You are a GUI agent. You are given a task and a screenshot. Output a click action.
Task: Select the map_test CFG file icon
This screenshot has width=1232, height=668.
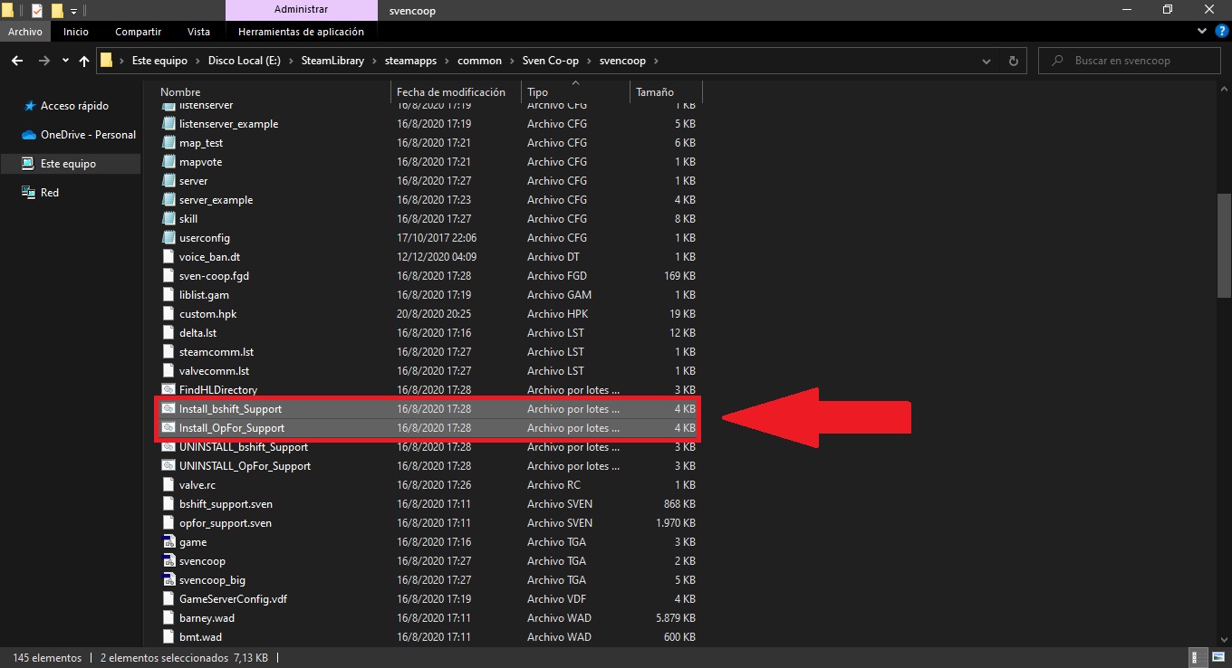pyautogui.click(x=168, y=143)
